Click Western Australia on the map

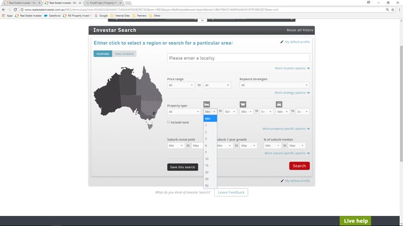click(108, 95)
